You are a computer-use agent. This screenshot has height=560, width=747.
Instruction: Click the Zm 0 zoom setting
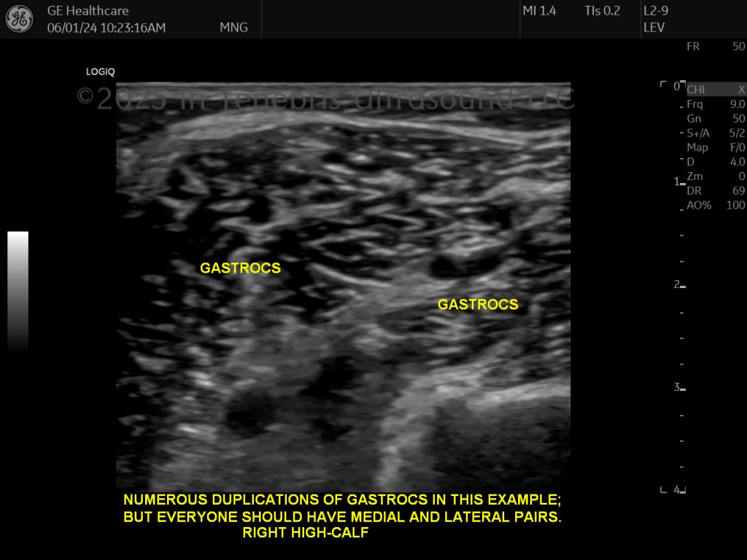coord(716,176)
